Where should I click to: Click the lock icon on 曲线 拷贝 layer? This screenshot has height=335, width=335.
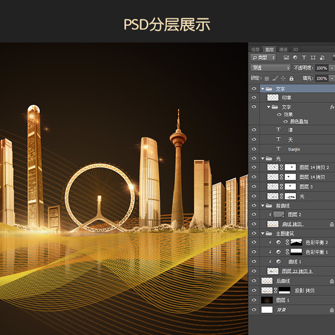pos(332,224)
